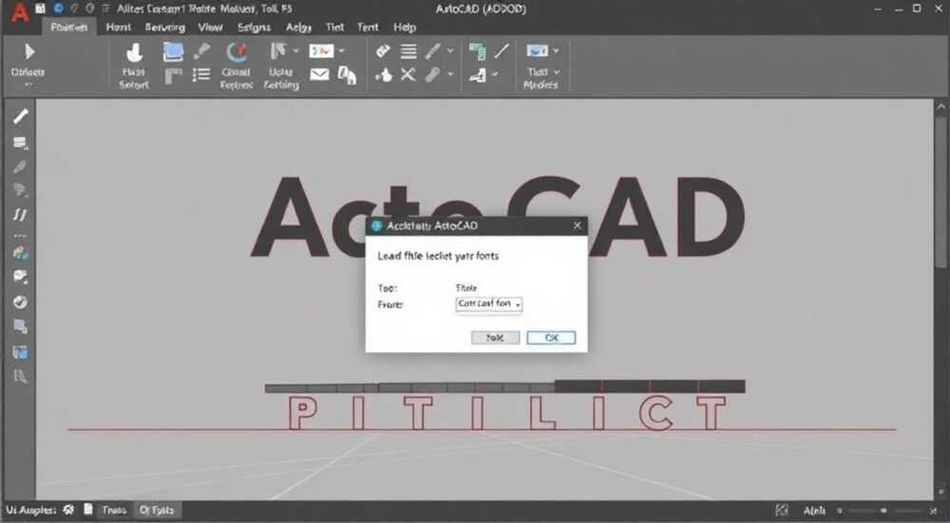Click the blue circle icon in the title bar

(59, 9)
